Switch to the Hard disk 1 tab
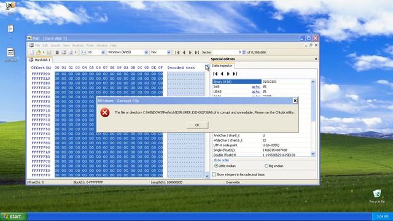The height and width of the screenshot is (221, 393). [40, 60]
